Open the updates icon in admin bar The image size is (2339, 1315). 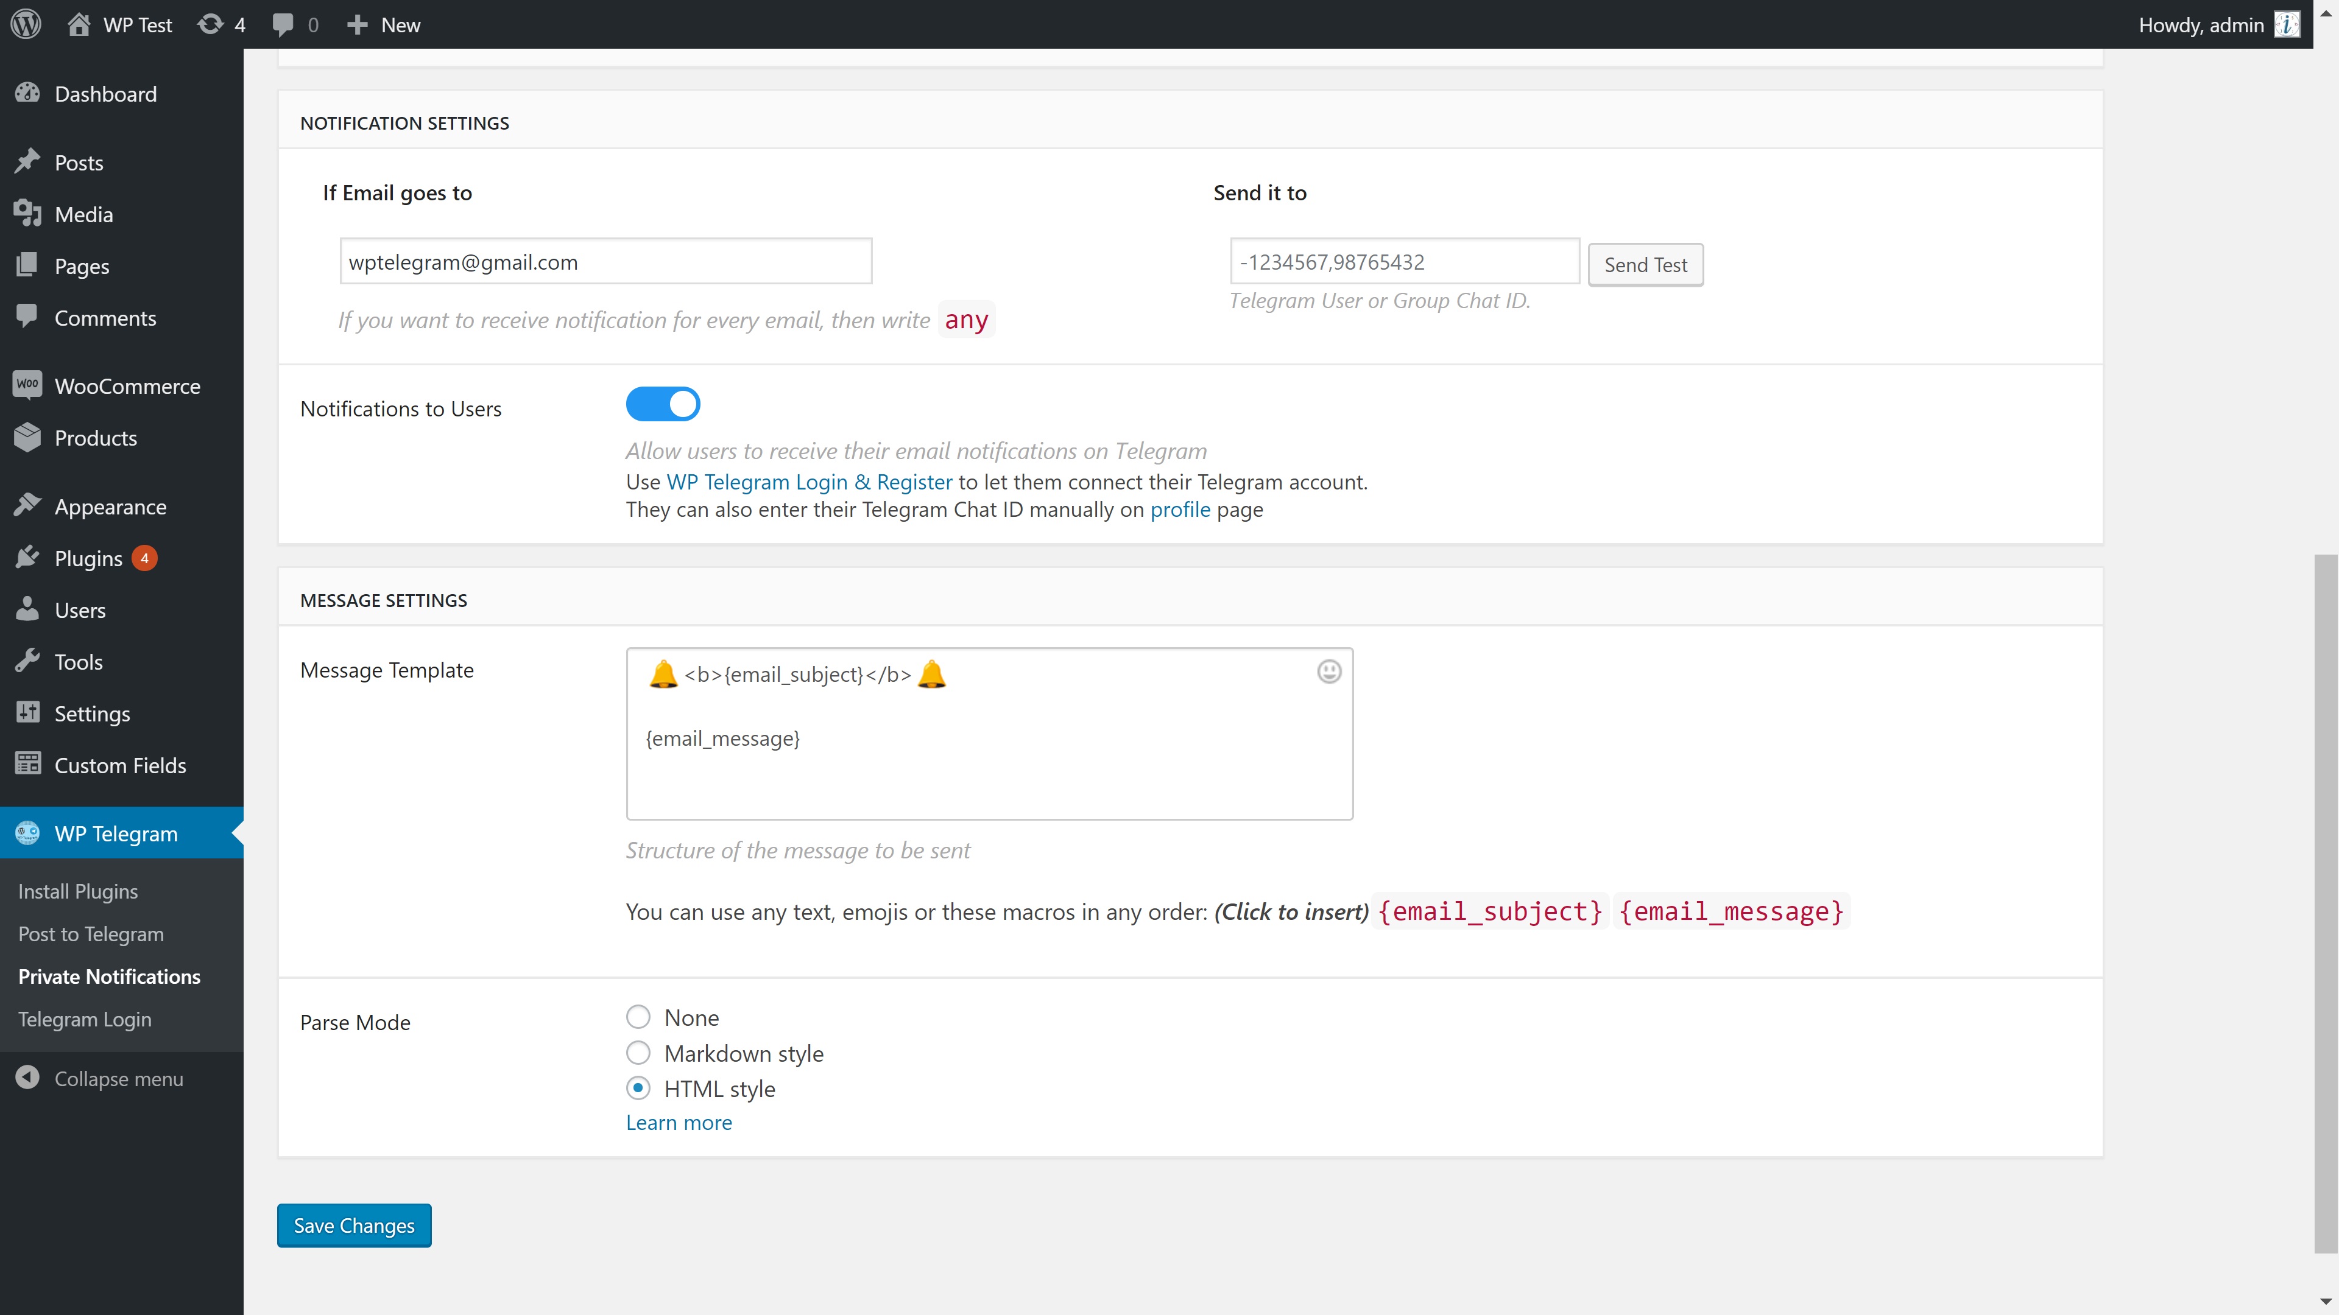pos(211,24)
